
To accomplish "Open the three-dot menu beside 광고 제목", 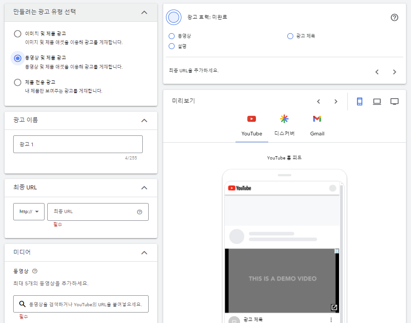I will tap(331, 320).
